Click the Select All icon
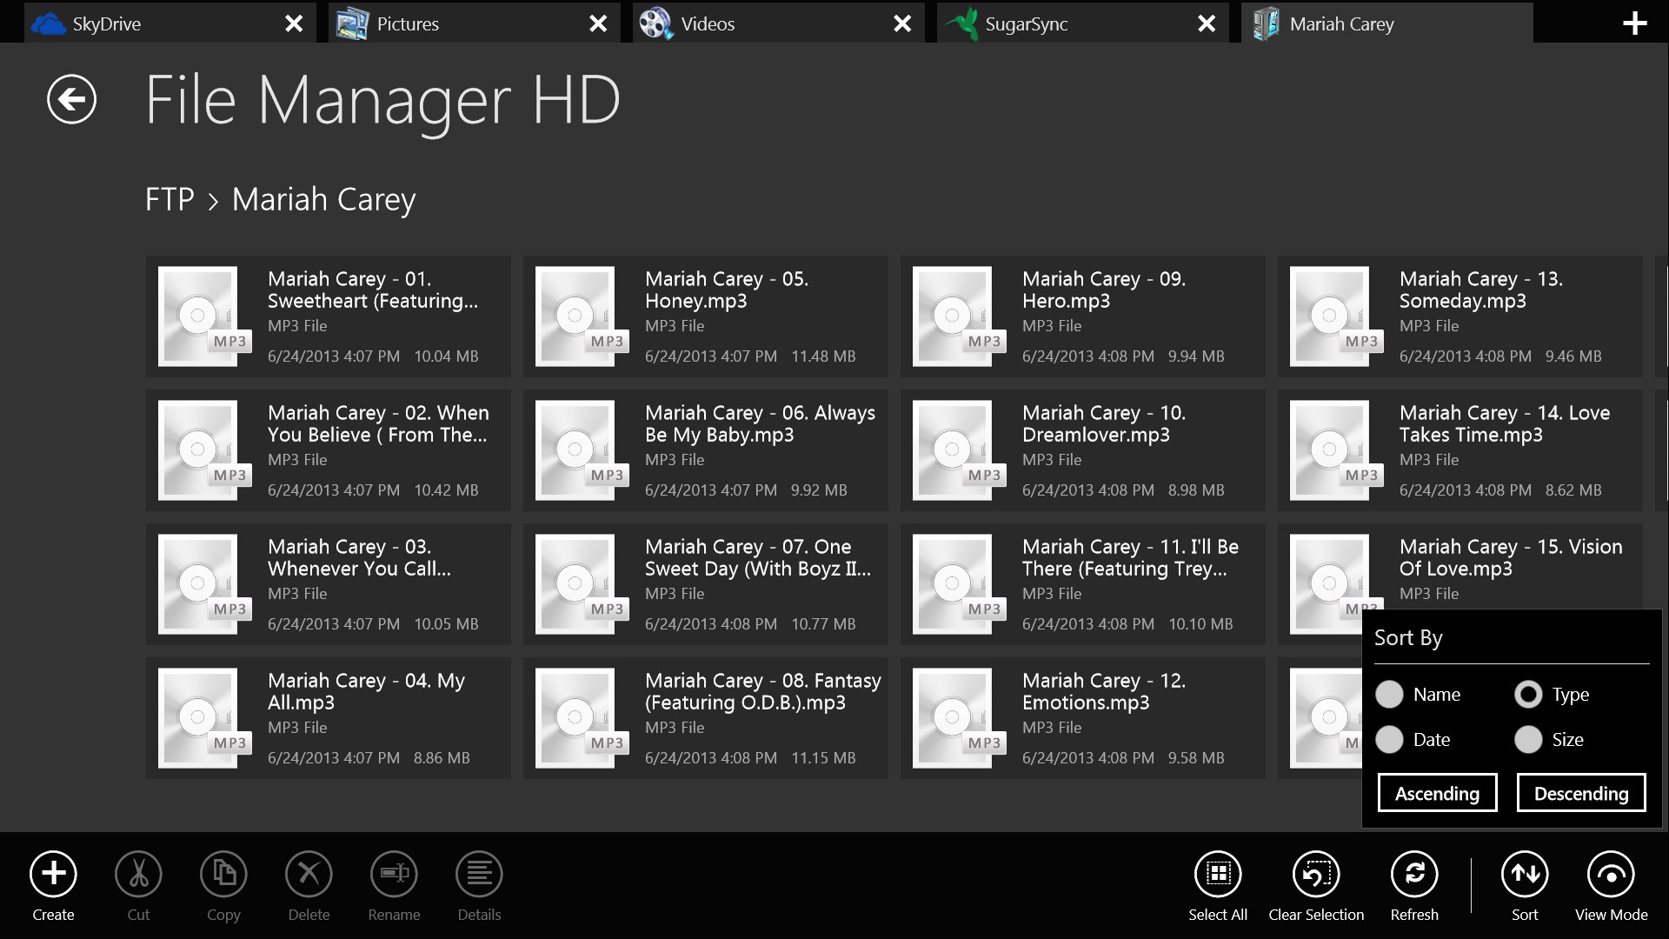 1218,874
